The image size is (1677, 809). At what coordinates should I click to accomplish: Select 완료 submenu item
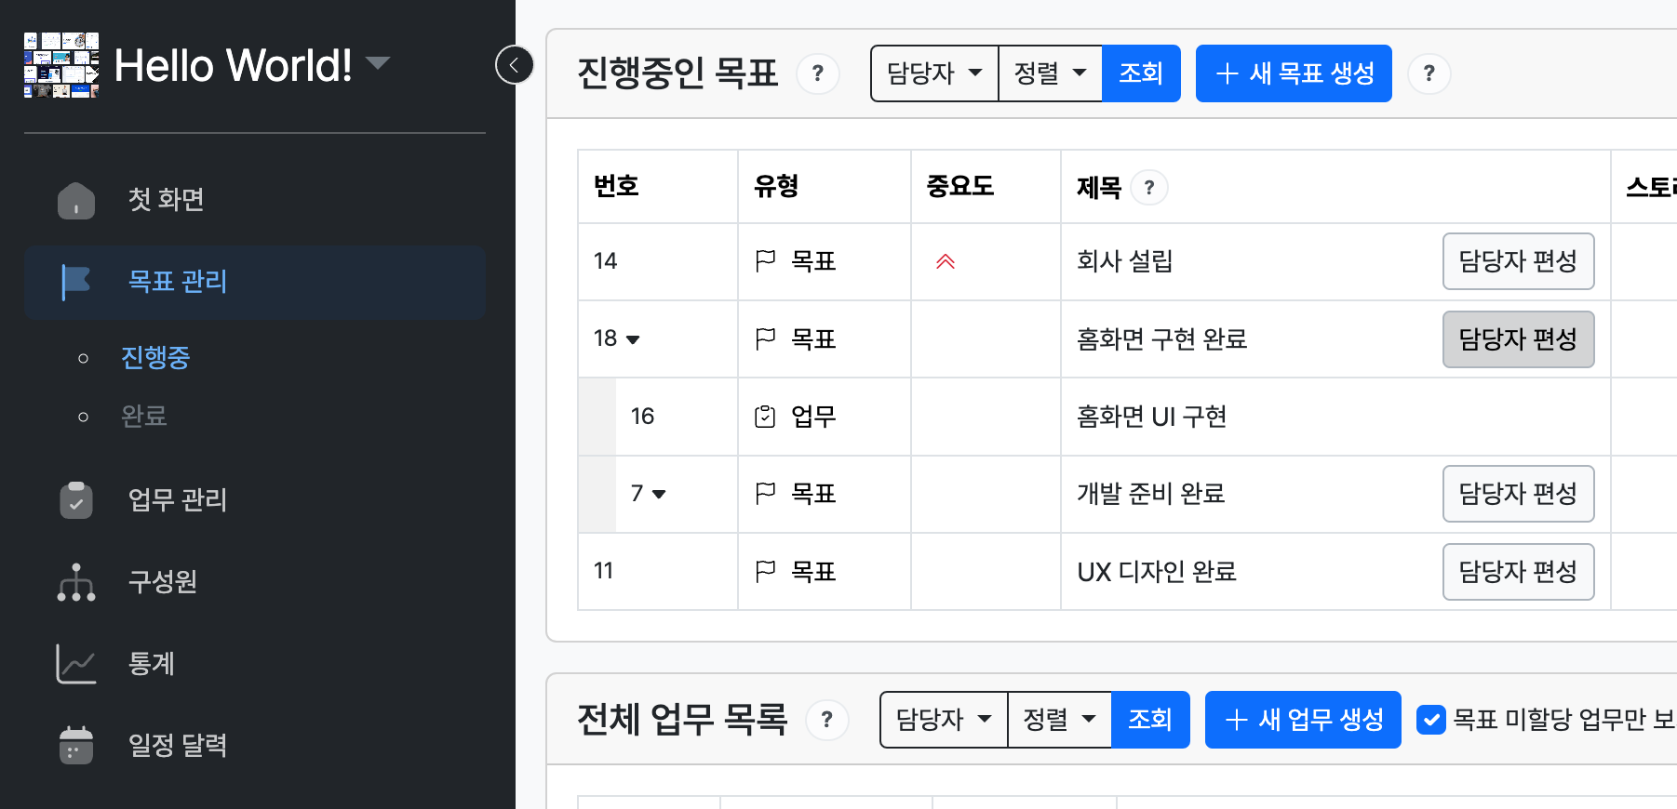point(143,417)
